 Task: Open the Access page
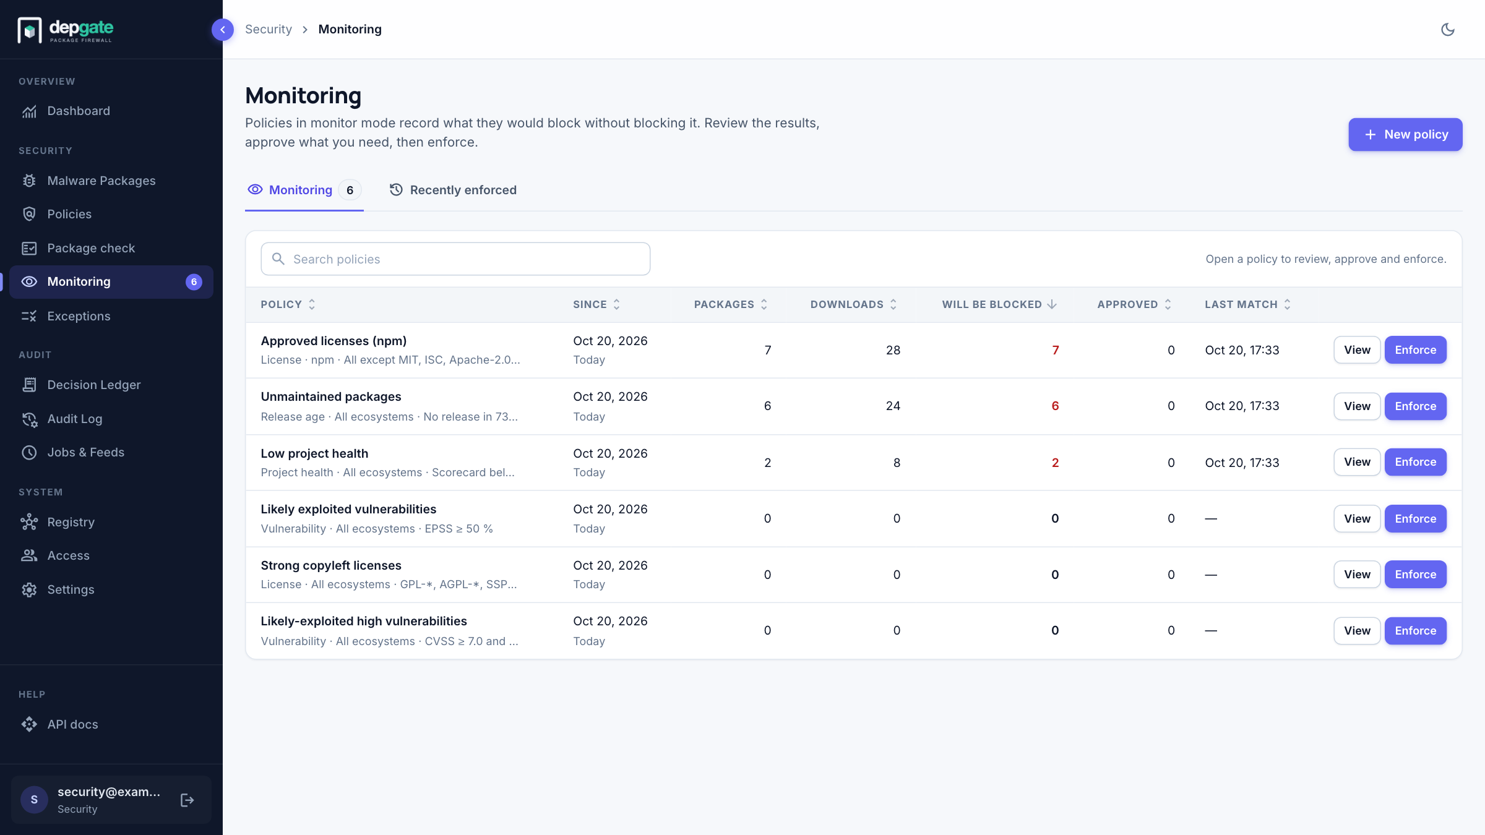click(x=111, y=555)
